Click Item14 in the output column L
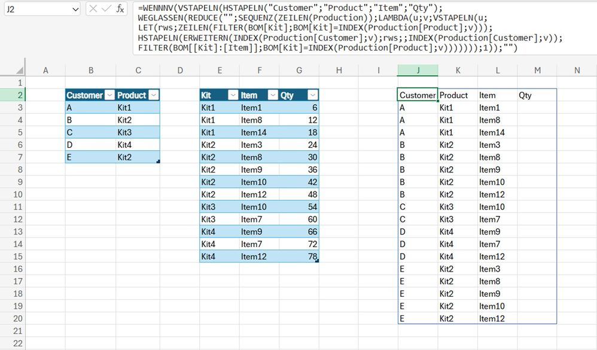 coord(498,132)
